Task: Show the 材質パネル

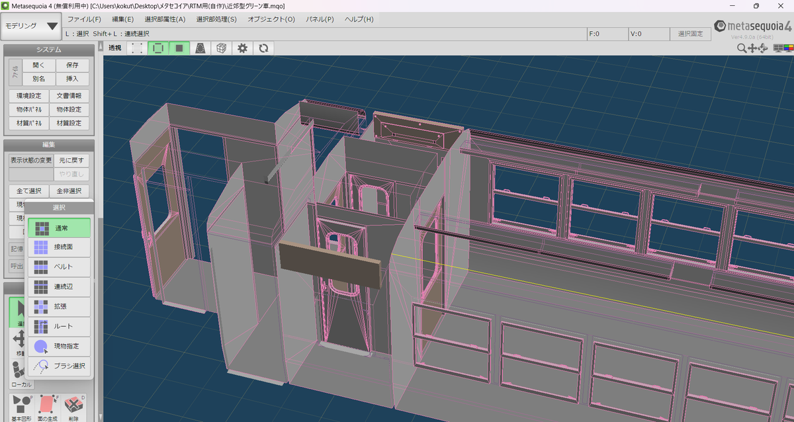Action: (28, 124)
